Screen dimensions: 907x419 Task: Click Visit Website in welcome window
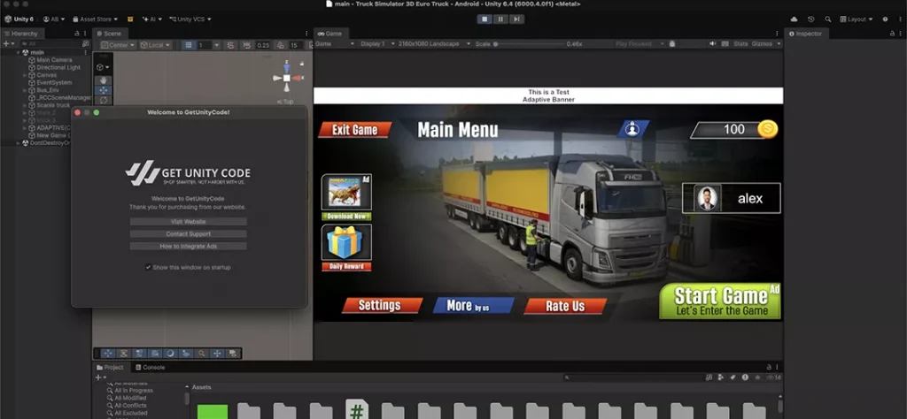coord(188,222)
